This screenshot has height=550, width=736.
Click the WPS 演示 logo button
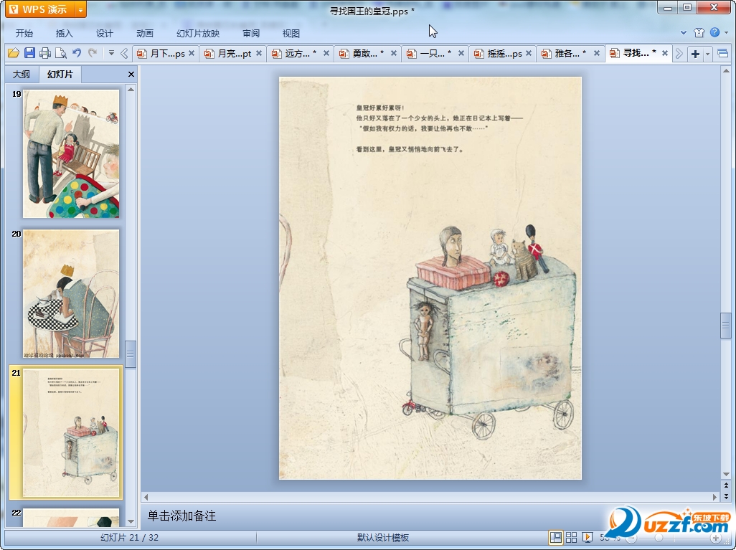tap(40, 9)
